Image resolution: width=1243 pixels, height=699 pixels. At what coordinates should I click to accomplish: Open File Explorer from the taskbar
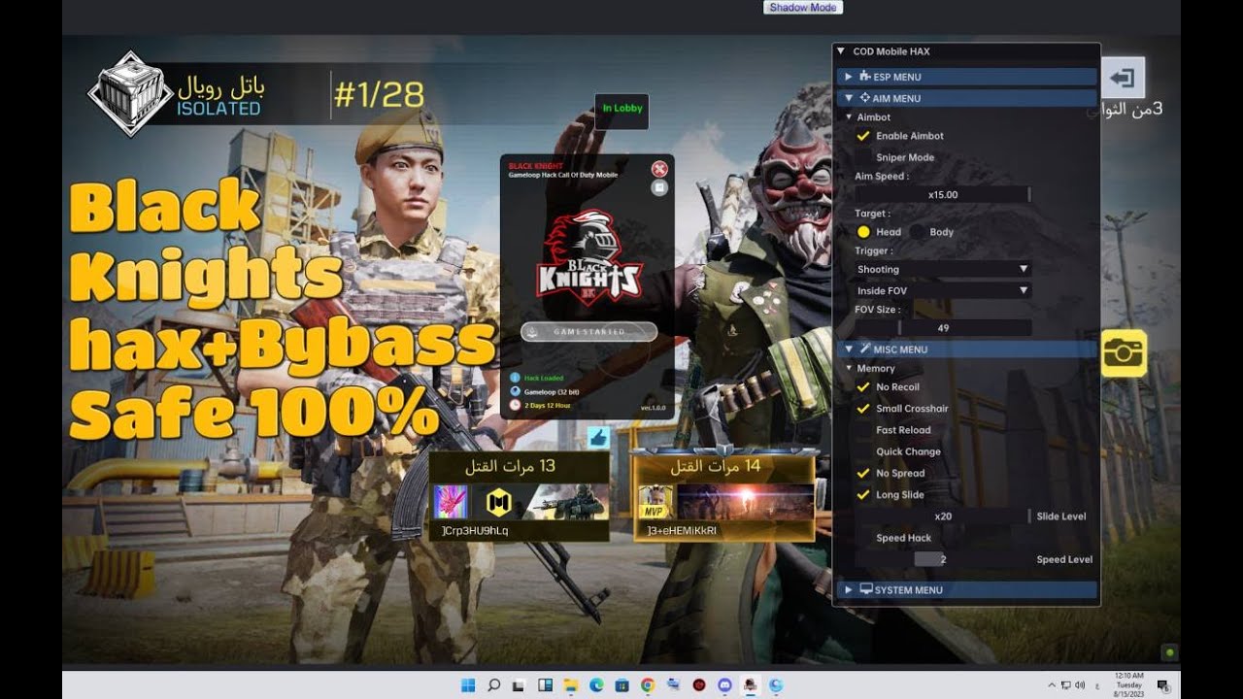(x=570, y=685)
